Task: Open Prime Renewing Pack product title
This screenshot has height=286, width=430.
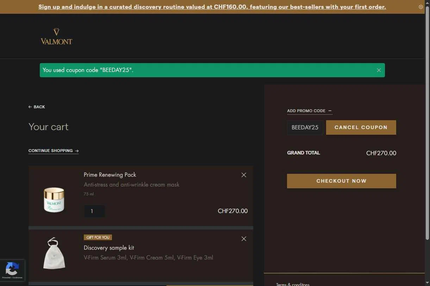Action: pyautogui.click(x=110, y=175)
